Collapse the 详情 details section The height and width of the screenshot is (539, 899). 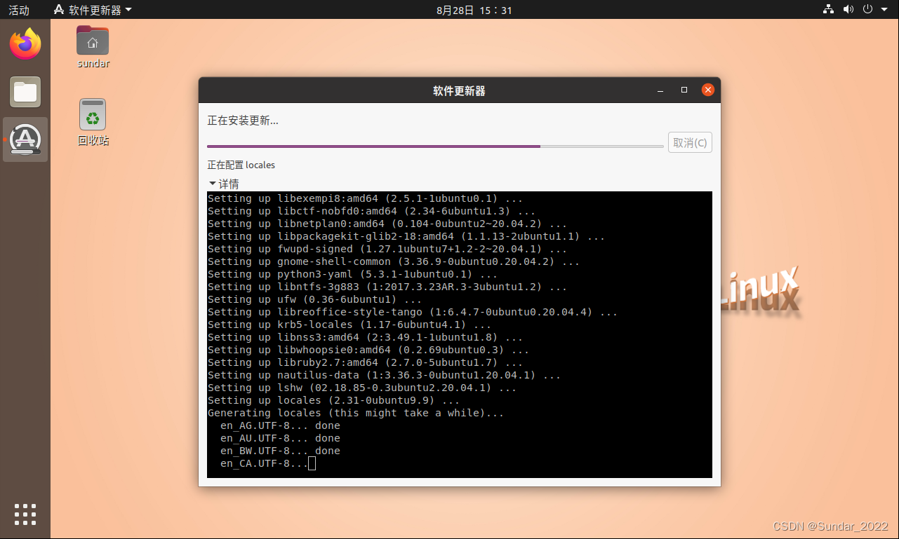[x=223, y=183]
